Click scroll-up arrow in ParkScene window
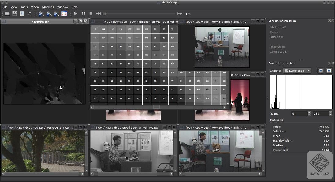 pos(86,132)
